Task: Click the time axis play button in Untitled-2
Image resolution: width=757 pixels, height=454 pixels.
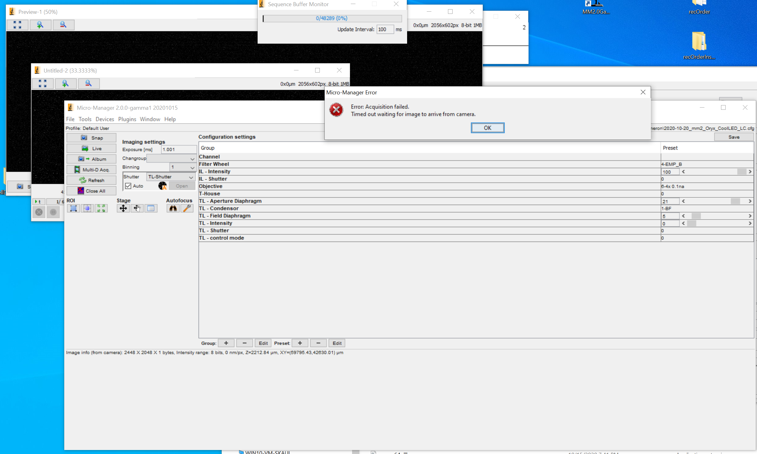Action: (x=39, y=202)
